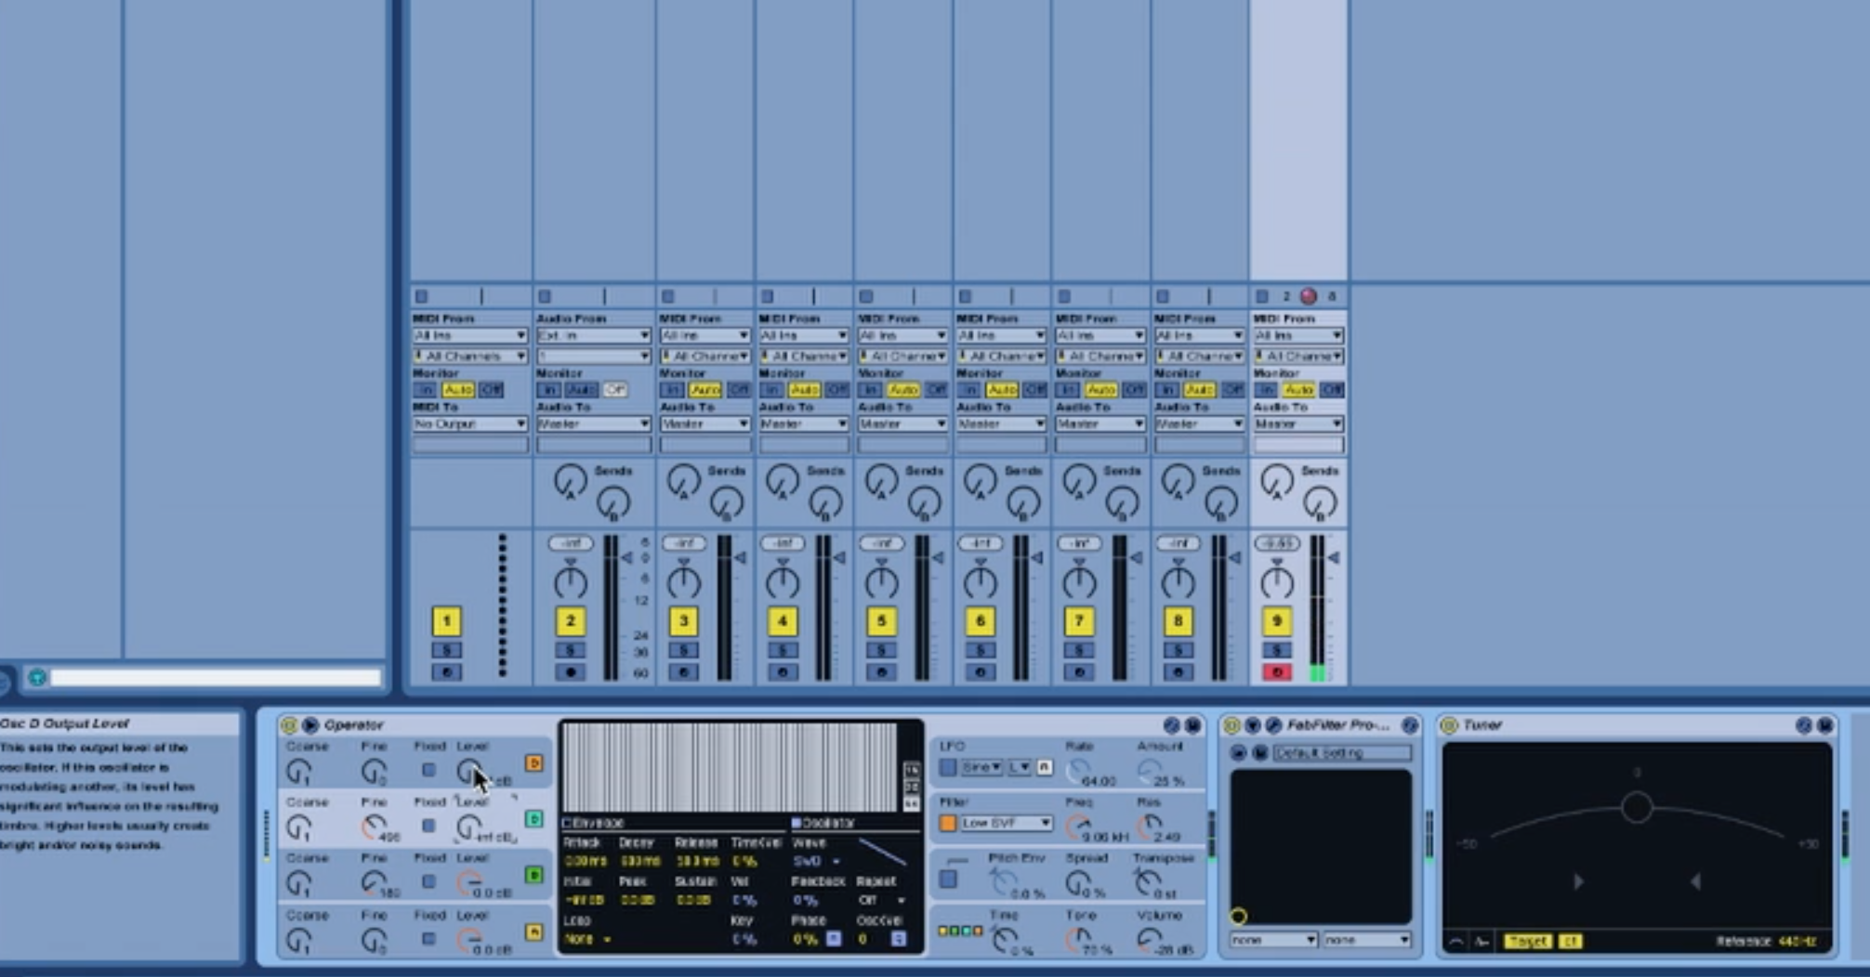The height and width of the screenshot is (977, 1870).
Task: Toggle track 2 activator
Action: (571, 621)
